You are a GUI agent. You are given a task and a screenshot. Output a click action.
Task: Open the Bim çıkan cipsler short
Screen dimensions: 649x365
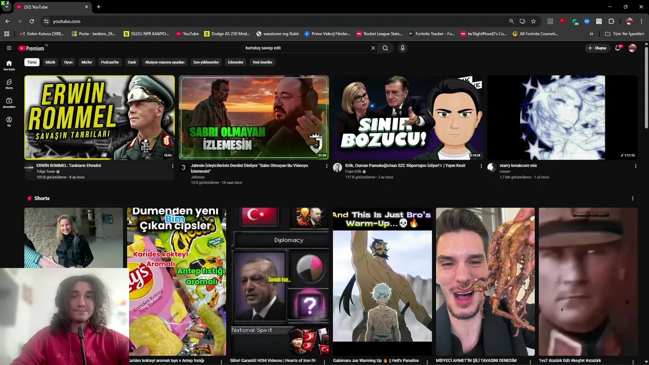coord(177,282)
